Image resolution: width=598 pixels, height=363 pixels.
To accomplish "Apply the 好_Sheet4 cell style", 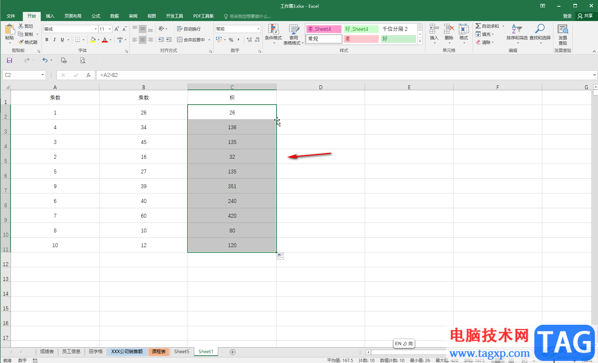I will pos(361,29).
